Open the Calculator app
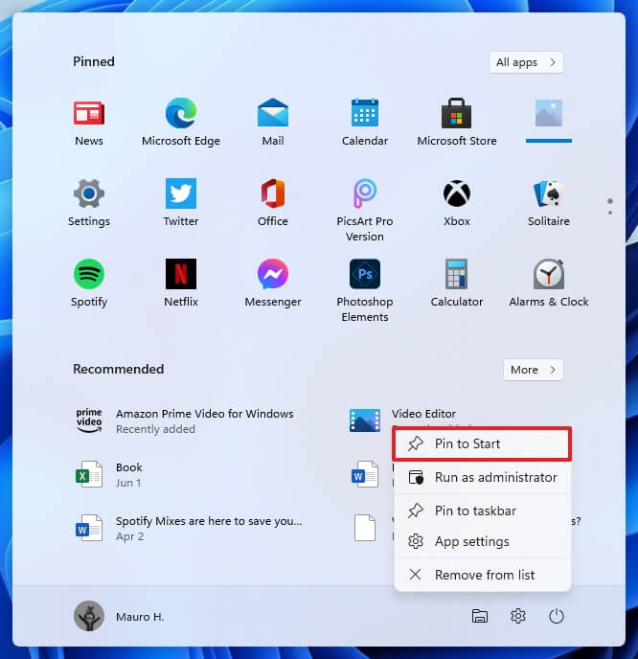638x659 pixels. (456, 284)
